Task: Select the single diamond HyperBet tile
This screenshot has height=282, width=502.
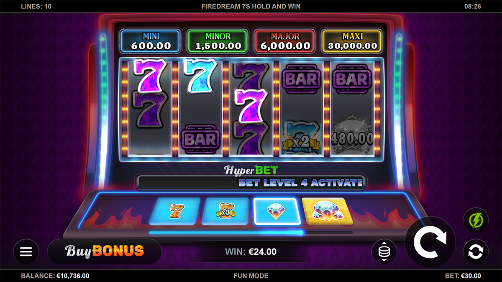Action: [277, 211]
